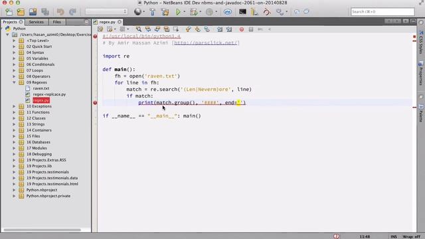Select the regex.py editor tab

click(107, 22)
